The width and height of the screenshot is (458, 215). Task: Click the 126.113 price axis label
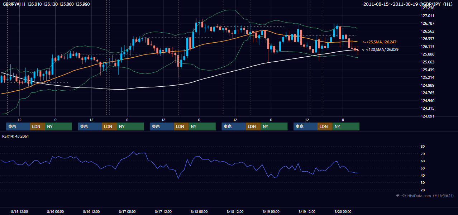(428, 47)
